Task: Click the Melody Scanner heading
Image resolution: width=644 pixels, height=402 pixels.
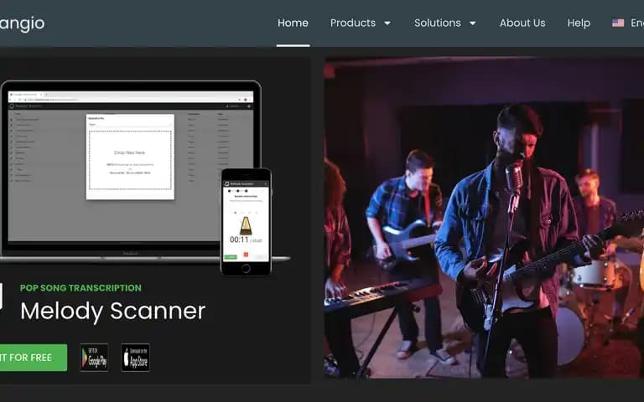Action: point(113,312)
